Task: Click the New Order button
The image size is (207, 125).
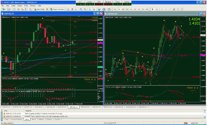Action: [x=39, y=9]
